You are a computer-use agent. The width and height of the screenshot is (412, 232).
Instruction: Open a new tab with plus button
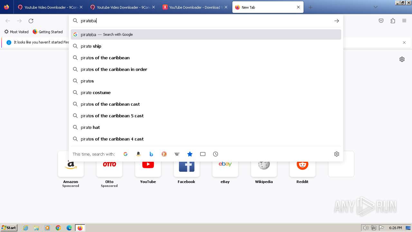310,7
